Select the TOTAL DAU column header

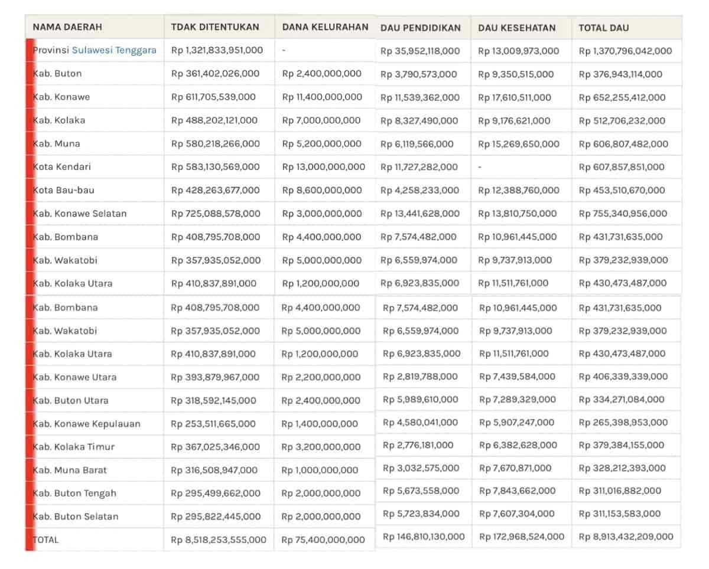point(604,28)
